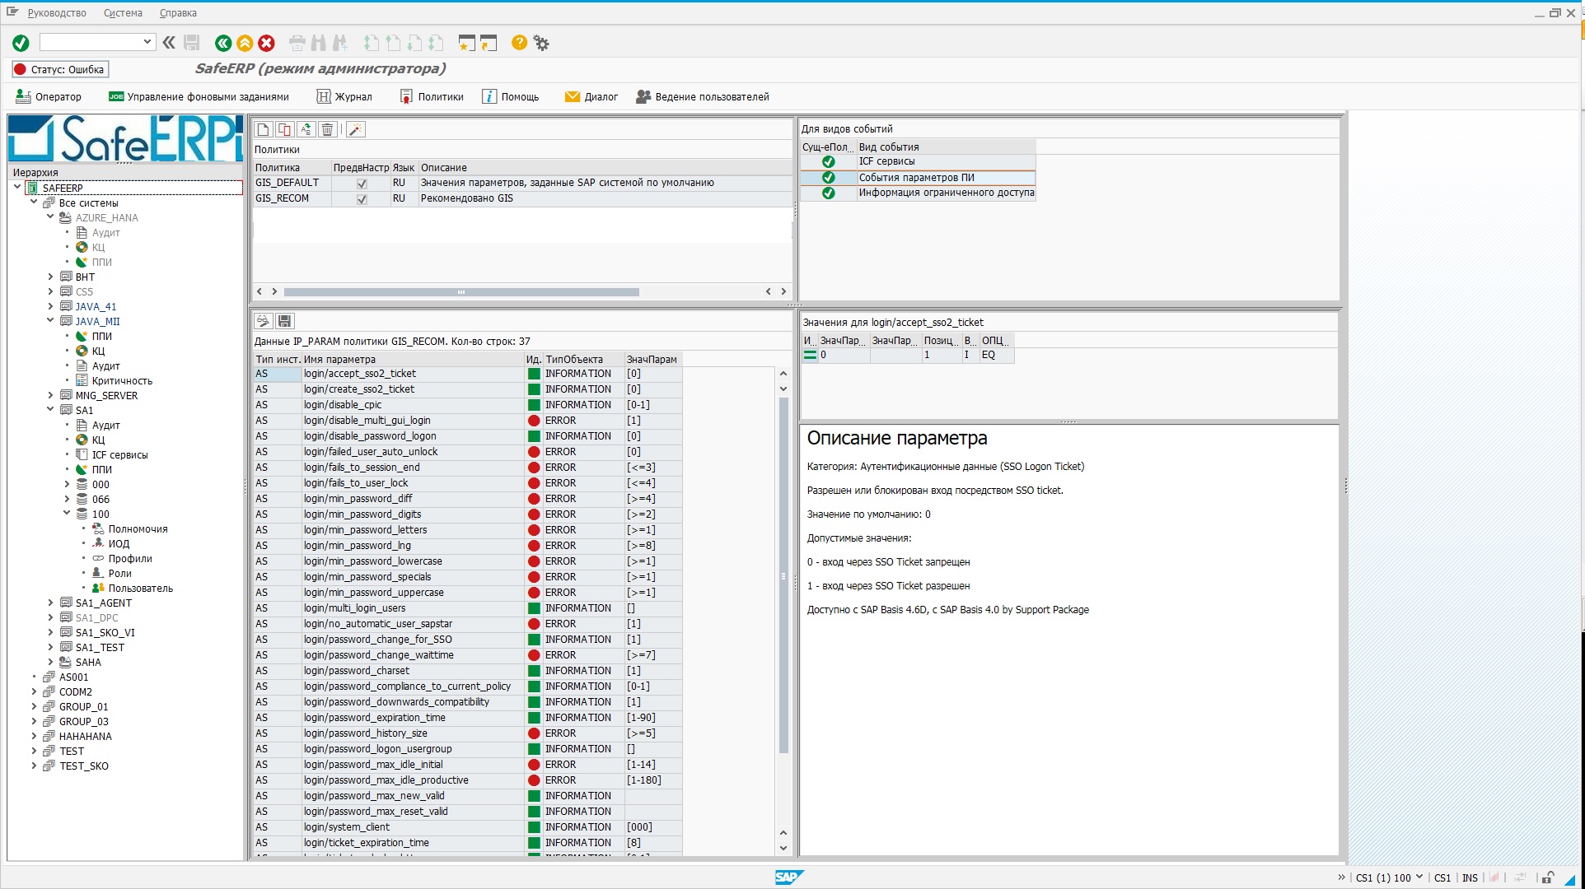The image size is (1585, 889).
Task: Open the Система menu
Action: pyautogui.click(x=123, y=13)
